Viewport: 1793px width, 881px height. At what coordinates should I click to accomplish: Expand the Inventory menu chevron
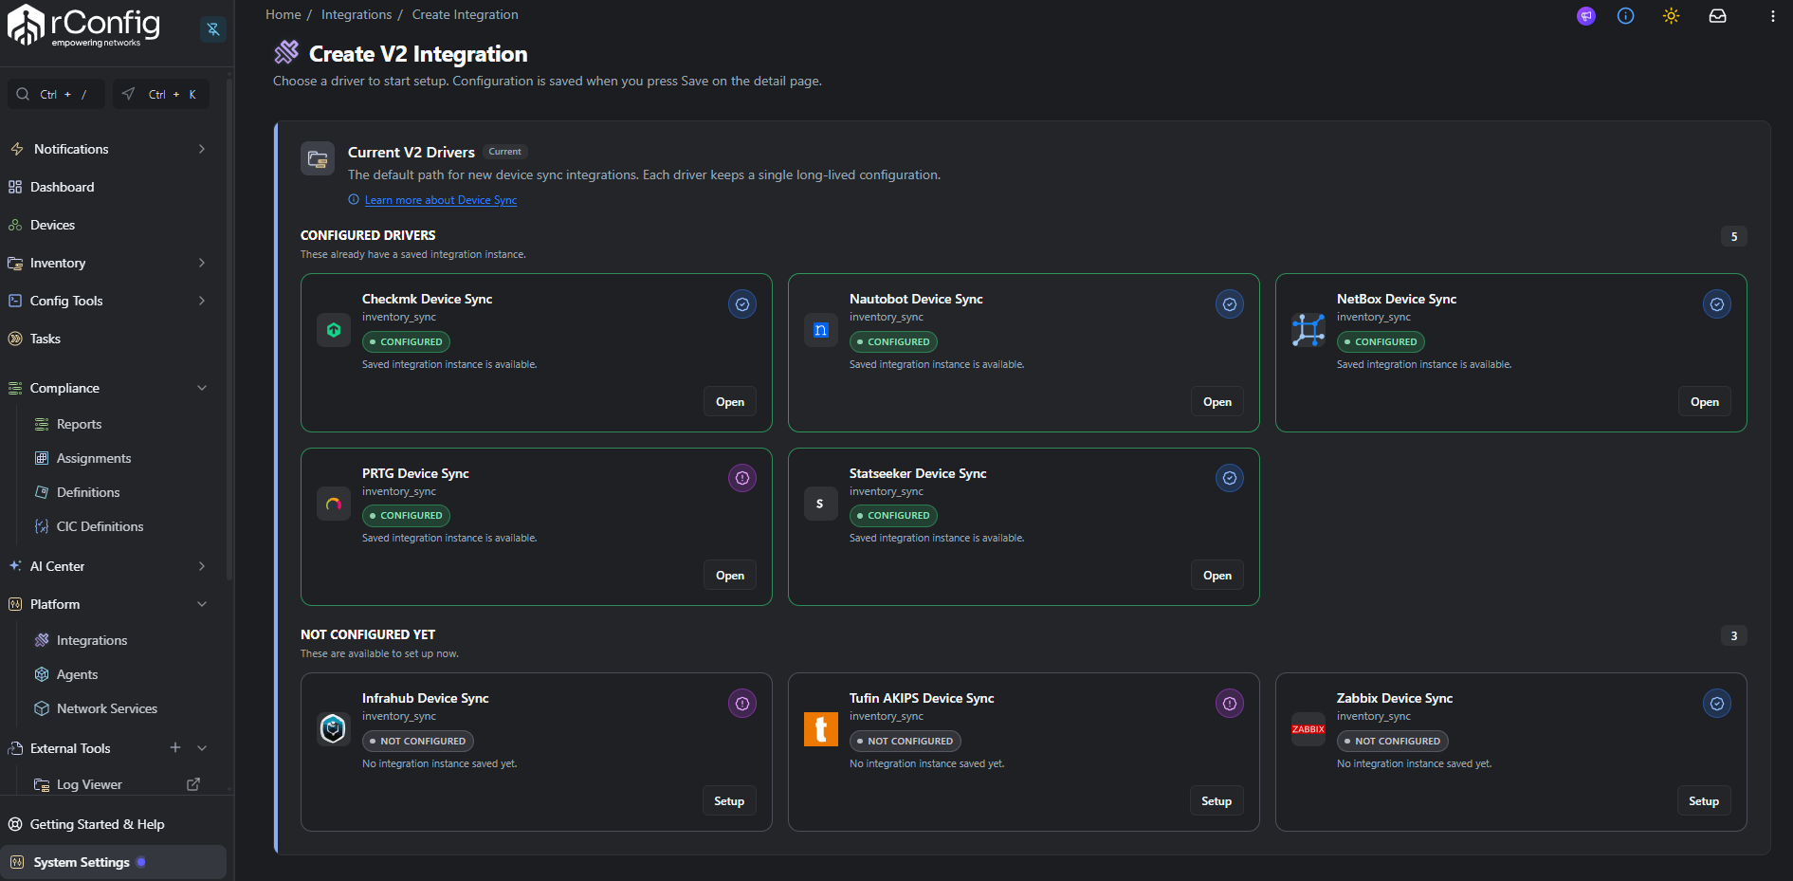pos(202,263)
